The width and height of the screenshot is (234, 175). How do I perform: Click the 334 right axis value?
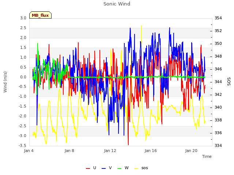[x=218, y=145]
